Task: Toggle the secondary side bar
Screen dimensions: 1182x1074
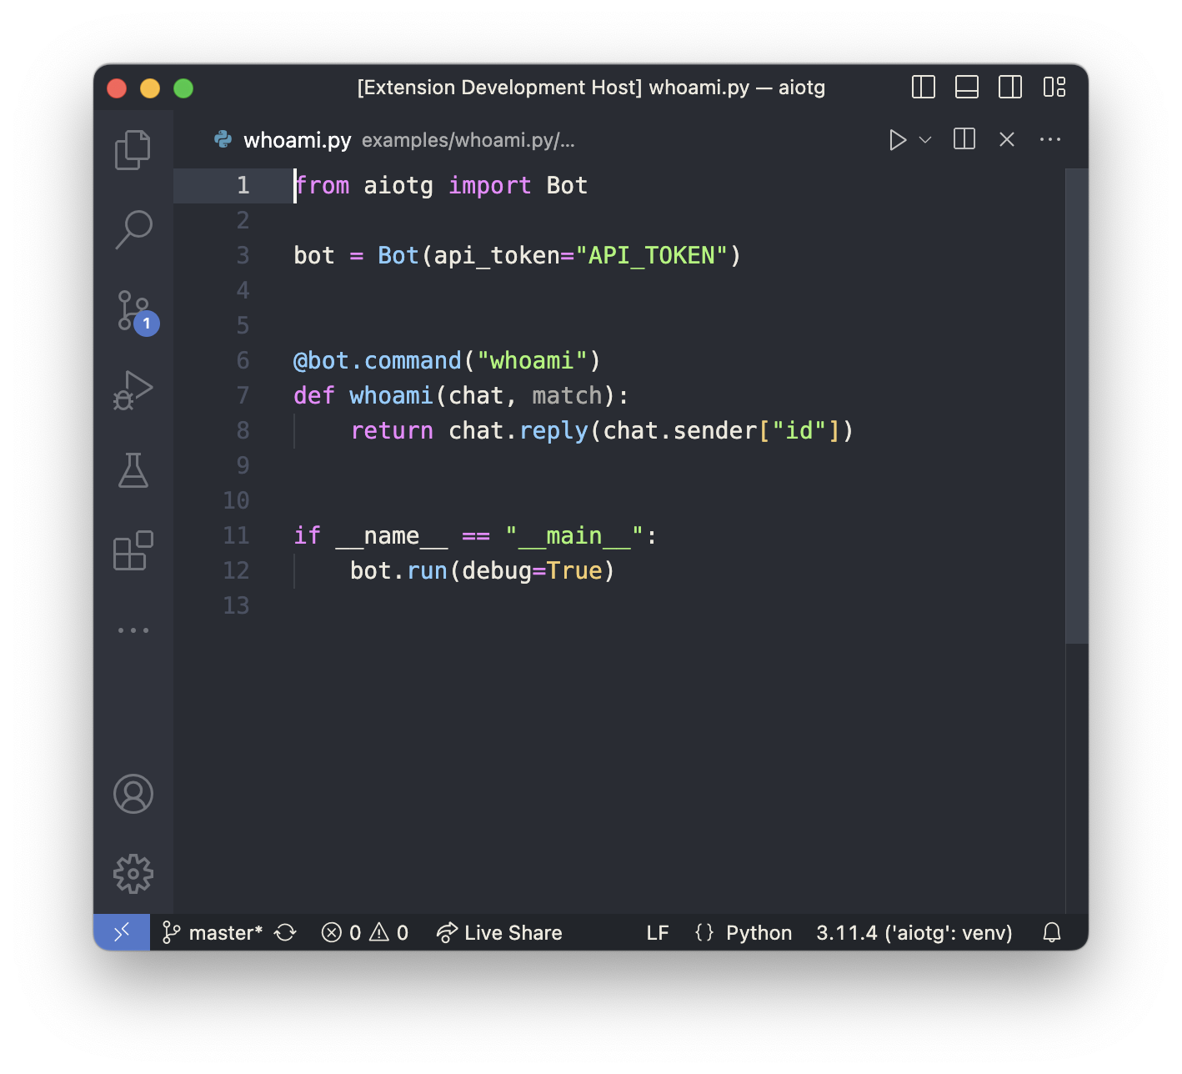Action: coord(1010,87)
